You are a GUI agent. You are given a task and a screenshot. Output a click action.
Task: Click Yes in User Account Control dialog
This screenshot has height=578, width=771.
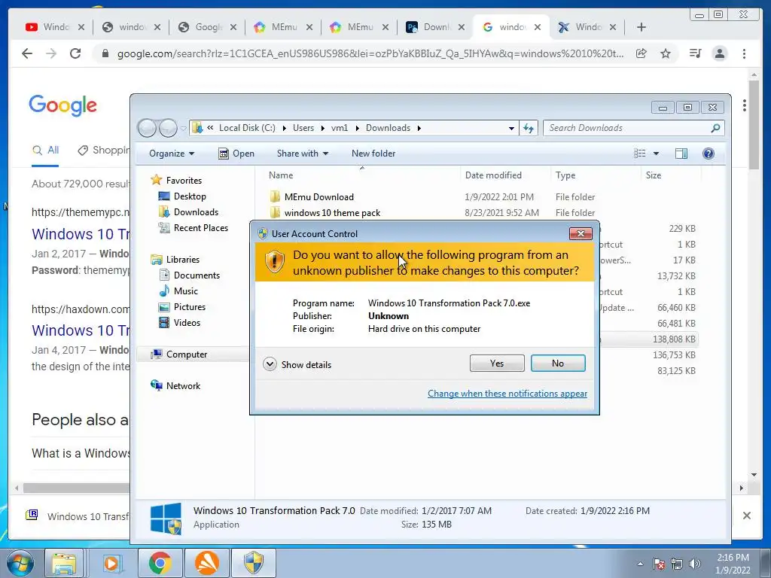tap(497, 364)
